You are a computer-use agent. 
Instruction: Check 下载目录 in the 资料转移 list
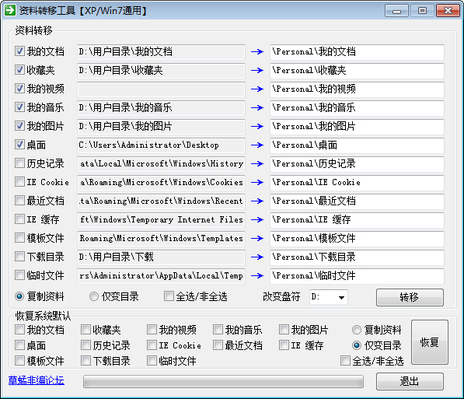point(19,257)
